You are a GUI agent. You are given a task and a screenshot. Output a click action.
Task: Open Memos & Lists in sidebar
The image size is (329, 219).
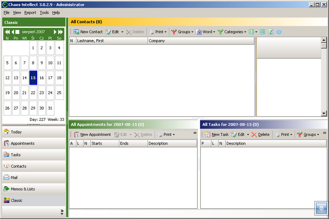tap(34, 189)
